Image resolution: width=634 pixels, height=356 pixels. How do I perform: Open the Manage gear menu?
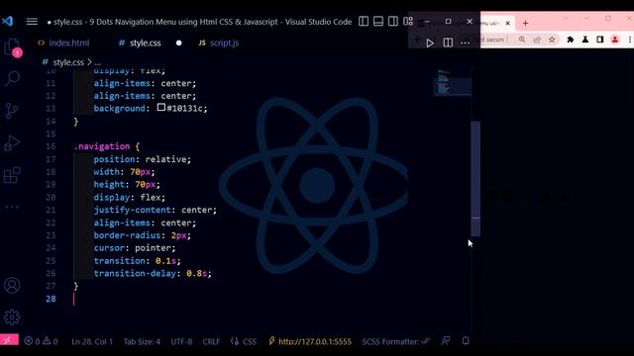tap(12, 317)
